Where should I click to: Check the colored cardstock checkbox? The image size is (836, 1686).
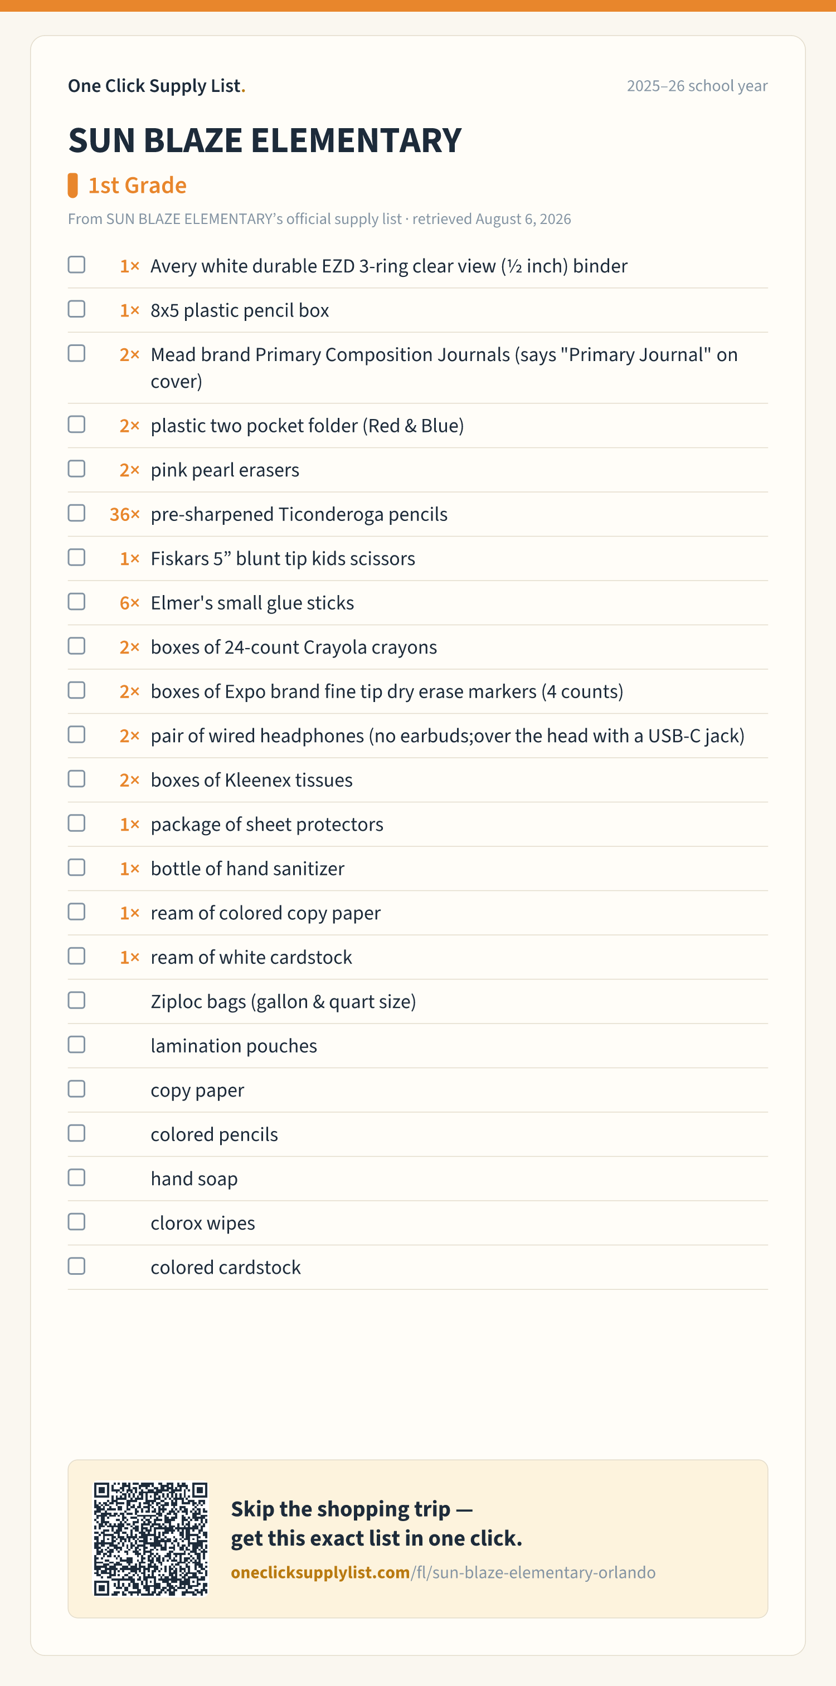pos(76,1266)
